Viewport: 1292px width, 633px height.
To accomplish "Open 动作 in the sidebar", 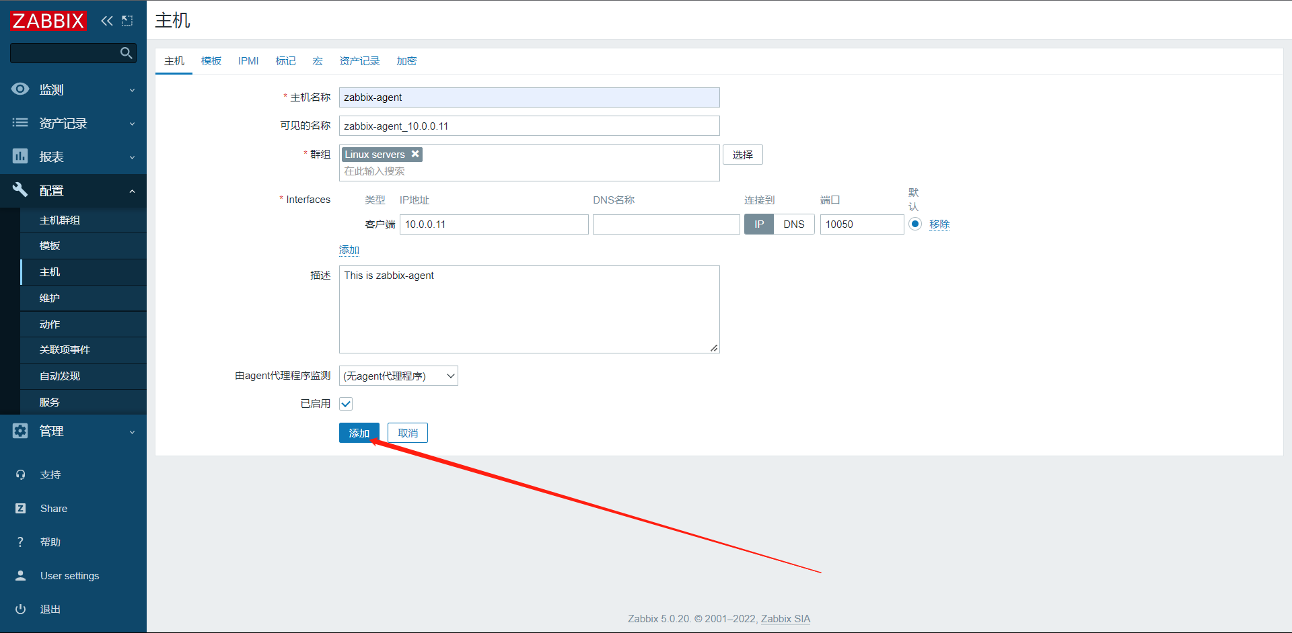I will (83, 324).
